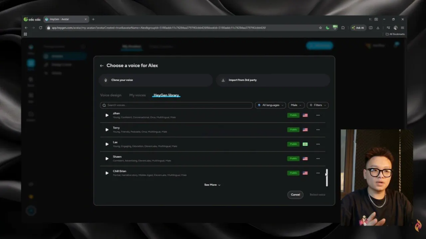Open the apps grid in bookmarks bar
426x239 pixels.
click(x=25, y=34)
